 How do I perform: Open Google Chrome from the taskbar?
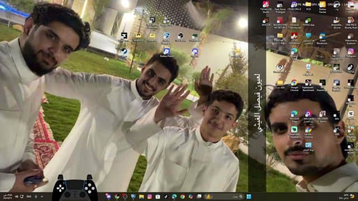tap(182, 197)
